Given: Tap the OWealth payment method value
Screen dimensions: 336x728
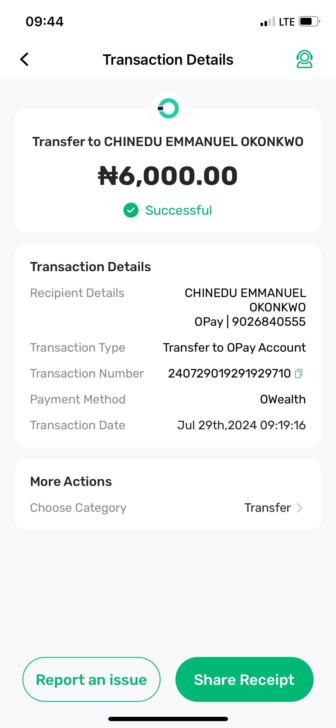Looking at the screenshot, I should tap(283, 399).
